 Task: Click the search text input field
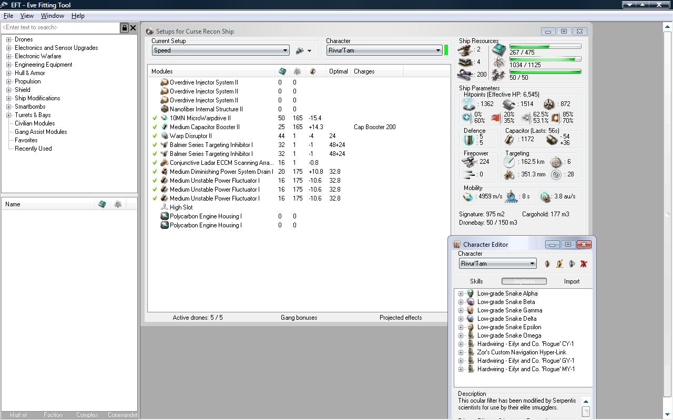tap(60, 28)
